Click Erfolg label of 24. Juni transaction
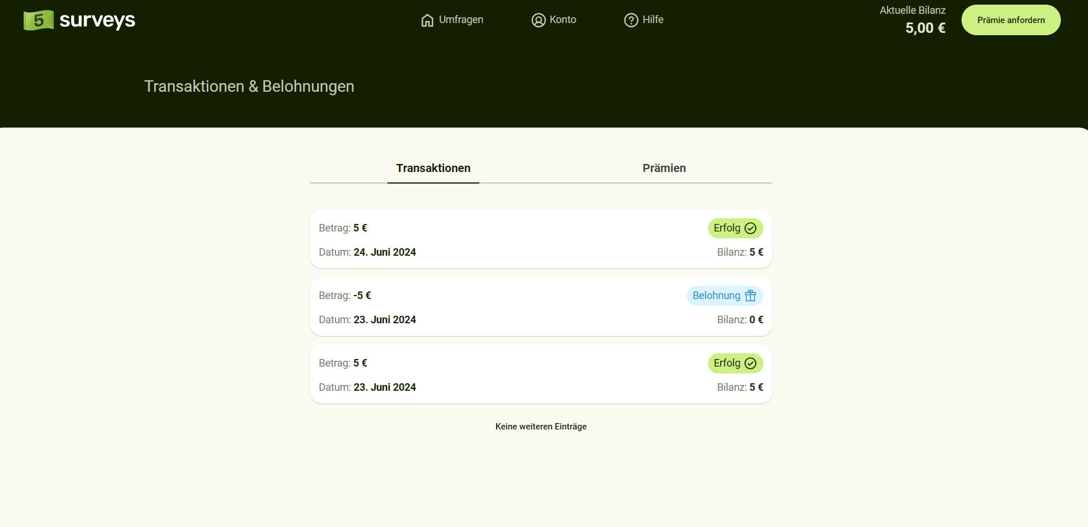The width and height of the screenshot is (1088, 527). pos(726,228)
